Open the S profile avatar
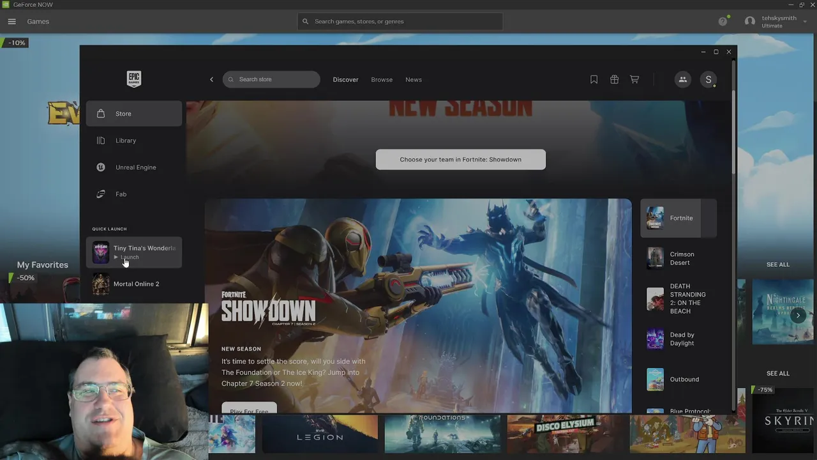817x460 pixels. (x=708, y=79)
